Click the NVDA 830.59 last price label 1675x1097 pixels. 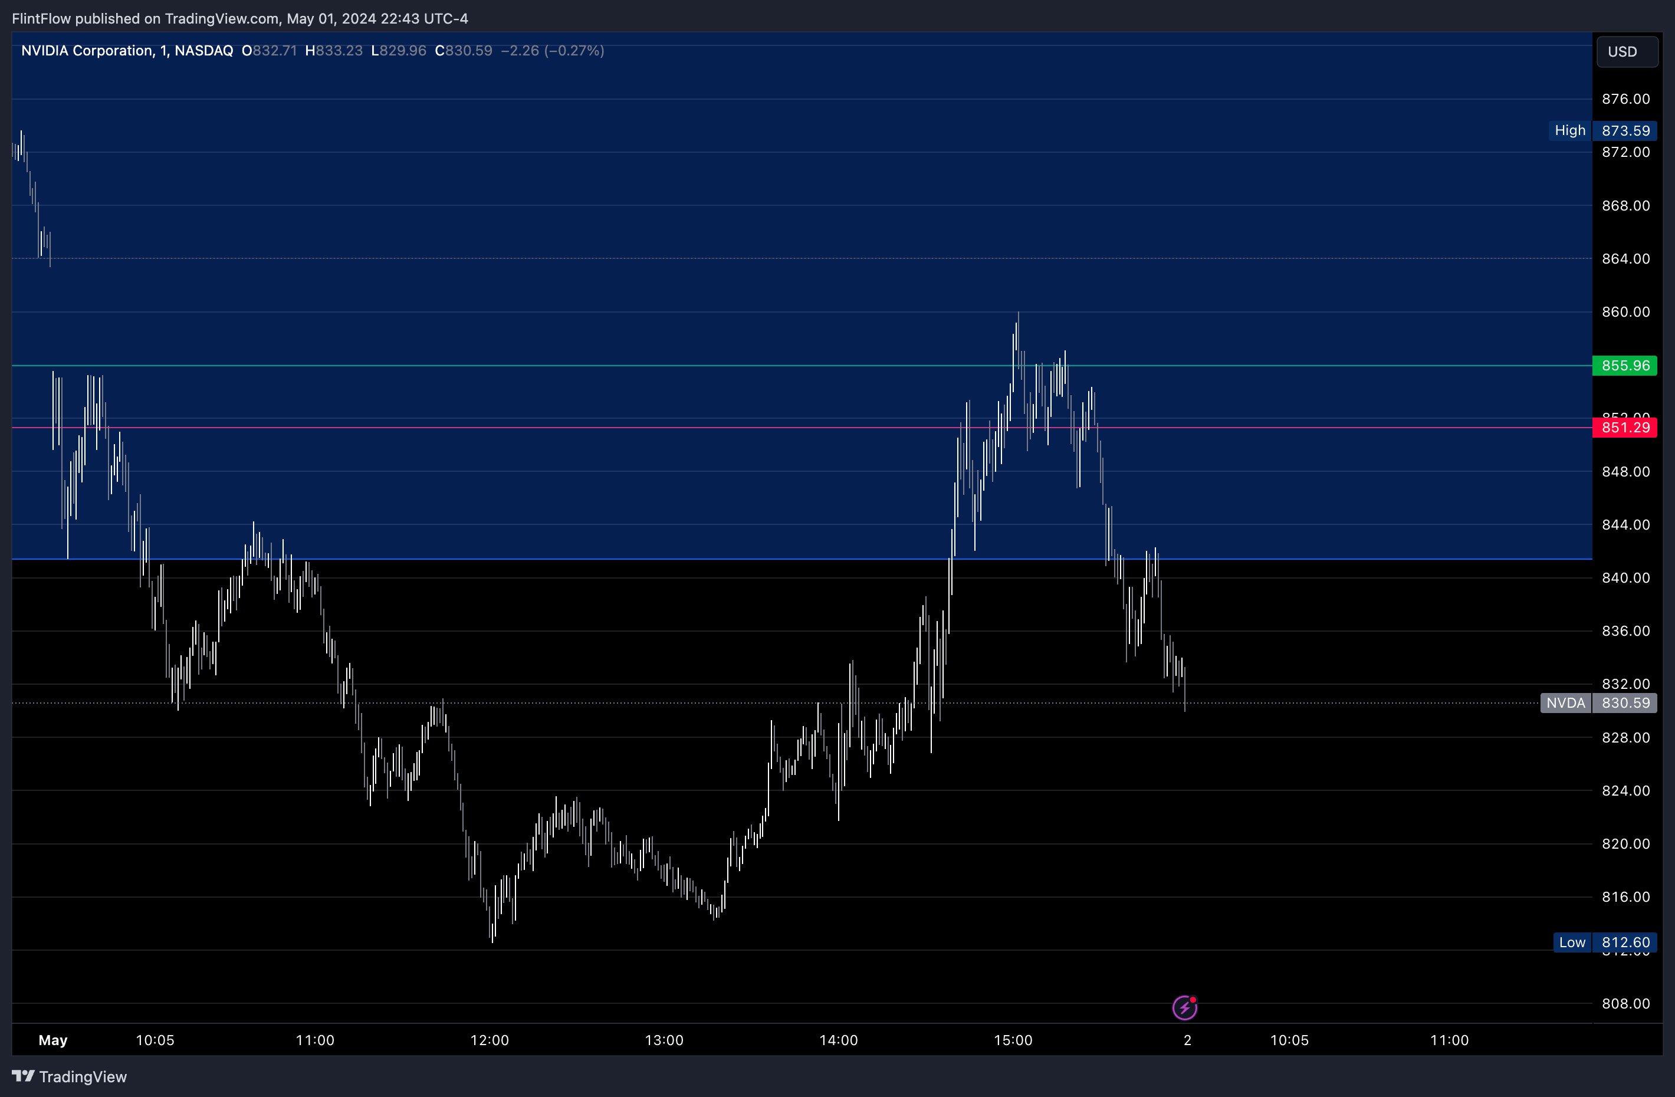pos(1599,703)
